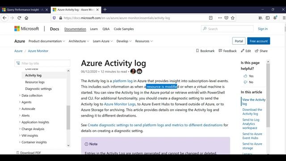This screenshot has height=161, width=286.
Task: Open the Firefox library icon
Action: point(261,18)
